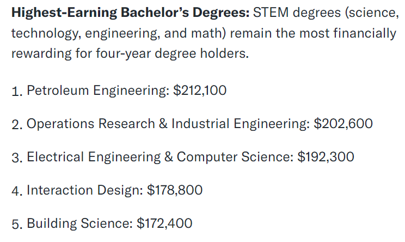Click the phrase four-year degree holders
This screenshot has height=242, width=405.
tap(172, 53)
